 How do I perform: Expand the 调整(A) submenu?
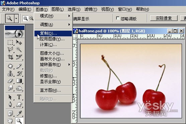(53, 25)
